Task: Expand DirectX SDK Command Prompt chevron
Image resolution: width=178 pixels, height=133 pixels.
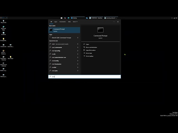Action: tap(78, 38)
